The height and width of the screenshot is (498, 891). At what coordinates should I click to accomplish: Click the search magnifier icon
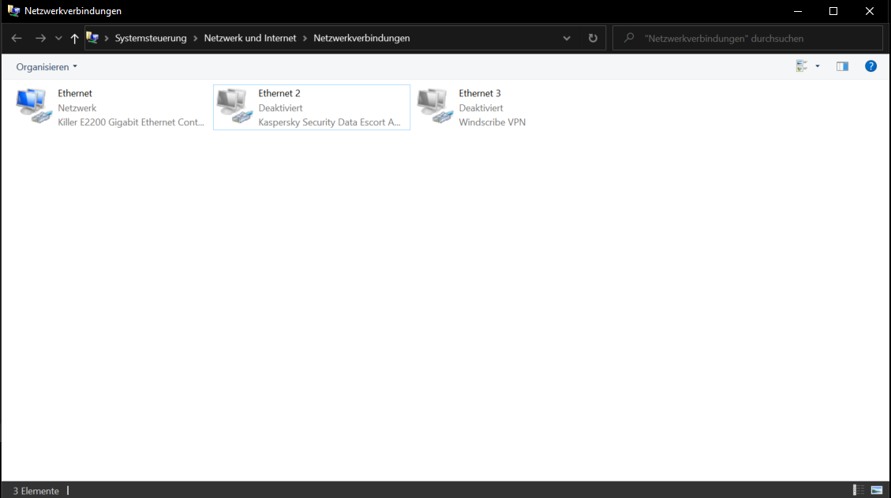click(629, 38)
